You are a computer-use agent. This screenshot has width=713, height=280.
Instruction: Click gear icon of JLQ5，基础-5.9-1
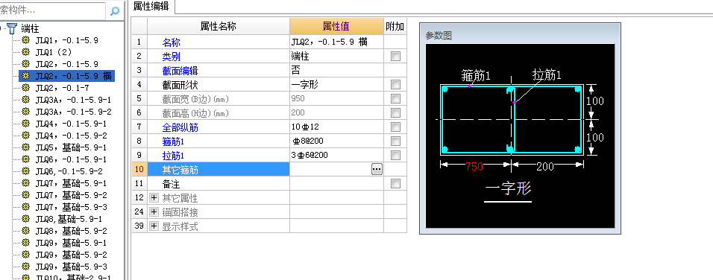coord(26,147)
